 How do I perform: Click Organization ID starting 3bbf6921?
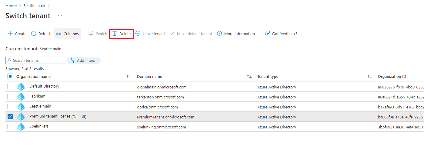[401, 127]
